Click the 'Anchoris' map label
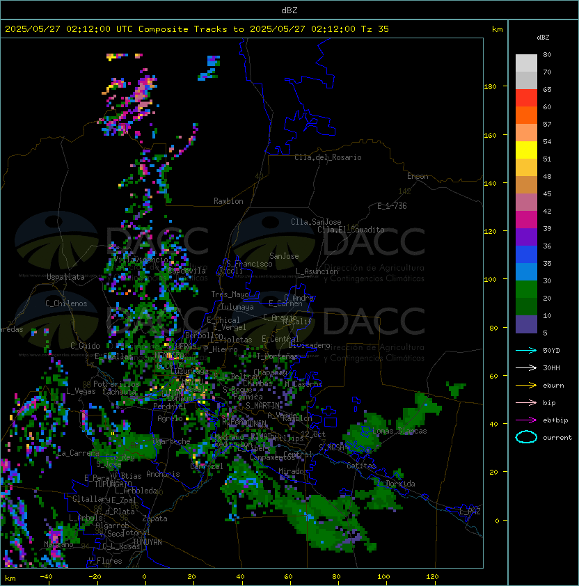Image resolution: width=579 pixels, height=586 pixels. pyautogui.click(x=163, y=474)
